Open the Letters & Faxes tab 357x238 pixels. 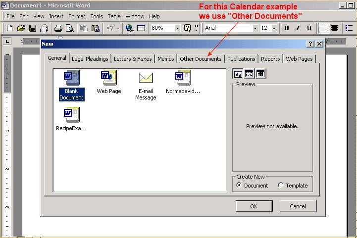(x=133, y=59)
